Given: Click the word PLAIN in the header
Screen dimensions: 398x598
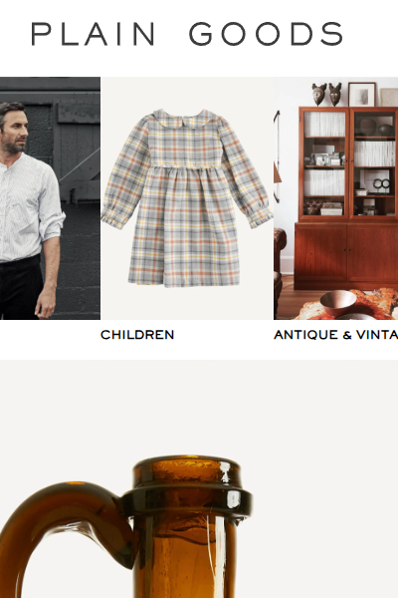Looking at the screenshot, I should point(93,34).
